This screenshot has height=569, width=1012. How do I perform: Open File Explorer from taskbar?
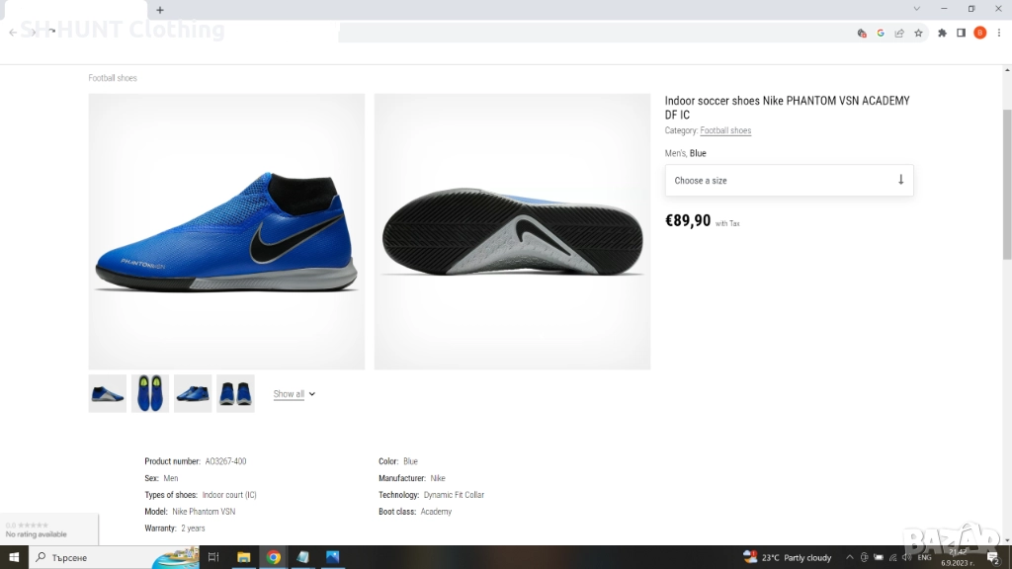[x=243, y=557]
